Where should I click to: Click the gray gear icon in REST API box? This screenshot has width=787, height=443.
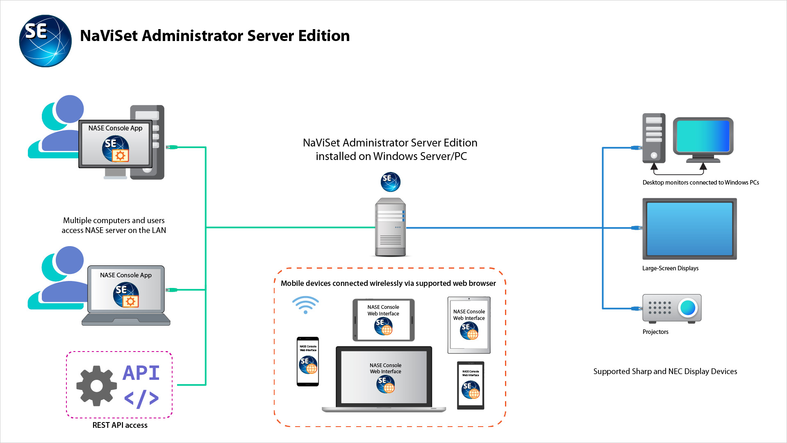pos(96,386)
